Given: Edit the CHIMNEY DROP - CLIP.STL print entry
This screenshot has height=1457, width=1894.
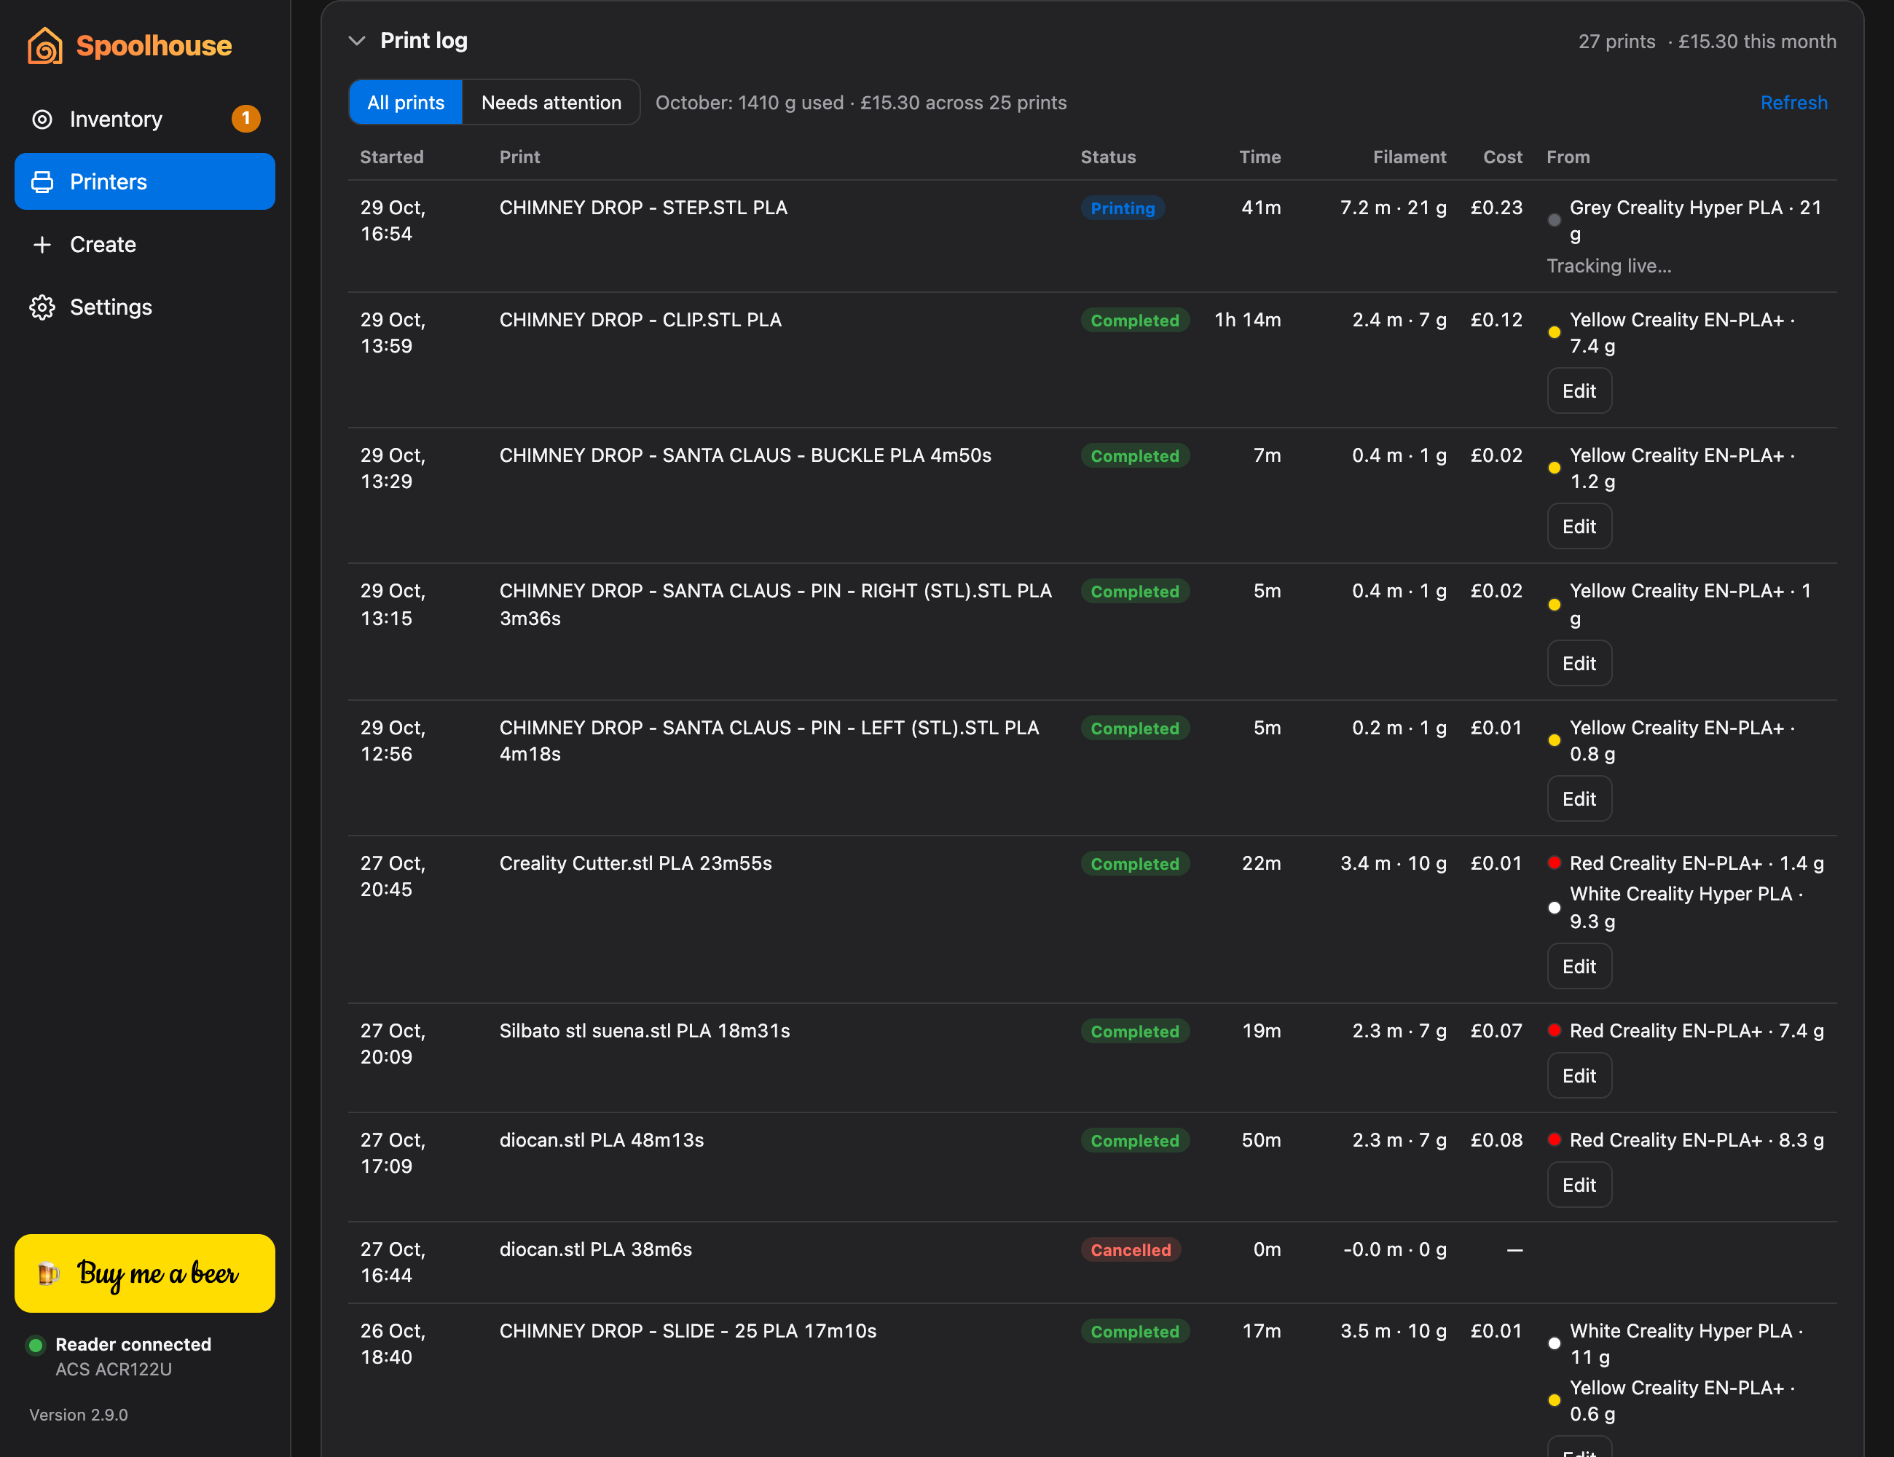Looking at the screenshot, I should (1579, 391).
